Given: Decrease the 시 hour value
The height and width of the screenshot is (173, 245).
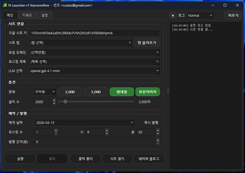Looking at the screenshot, I should [x=107, y=134].
